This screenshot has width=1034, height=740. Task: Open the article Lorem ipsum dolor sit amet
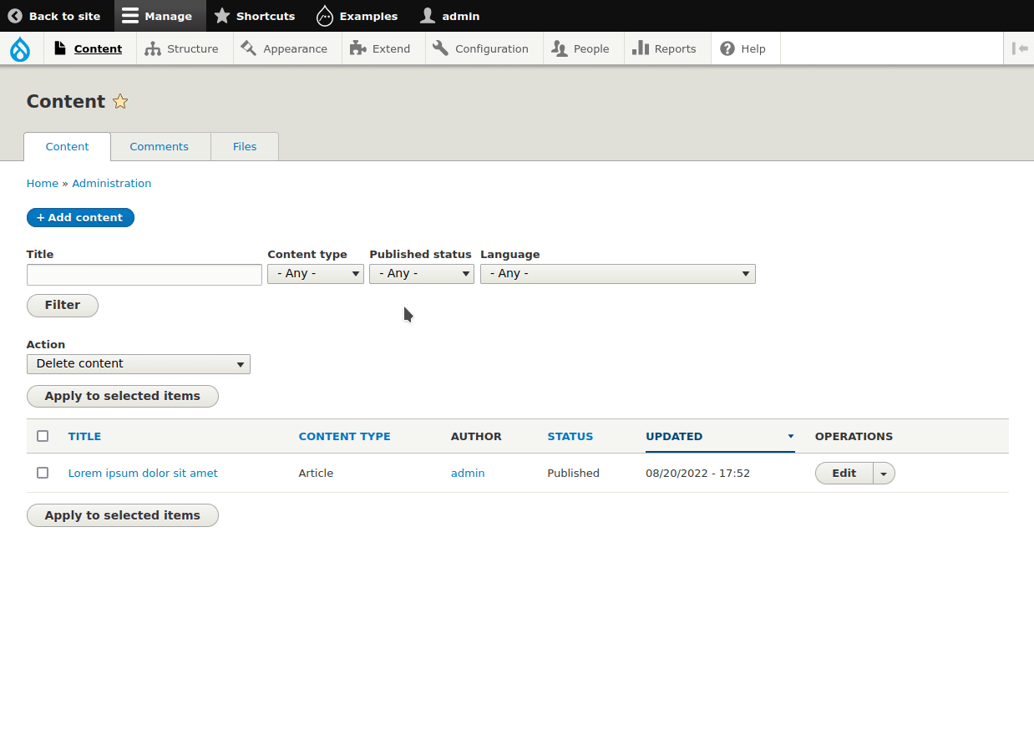(142, 473)
